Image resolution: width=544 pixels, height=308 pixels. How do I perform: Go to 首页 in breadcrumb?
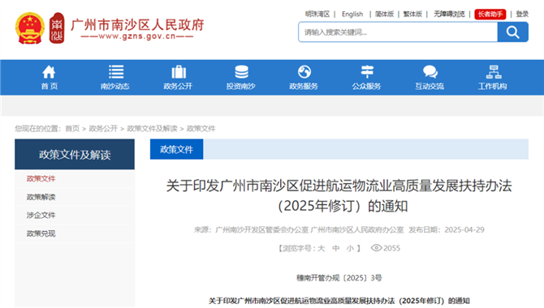pyautogui.click(x=72, y=129)
